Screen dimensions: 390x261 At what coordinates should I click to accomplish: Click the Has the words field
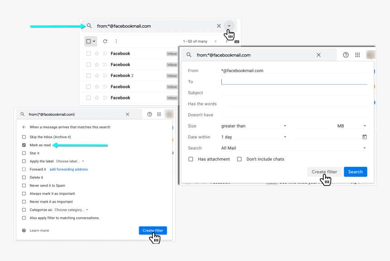click(x=296, y=104)
